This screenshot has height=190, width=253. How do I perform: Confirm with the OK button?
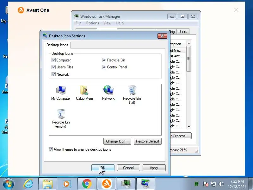click(103, 168)
